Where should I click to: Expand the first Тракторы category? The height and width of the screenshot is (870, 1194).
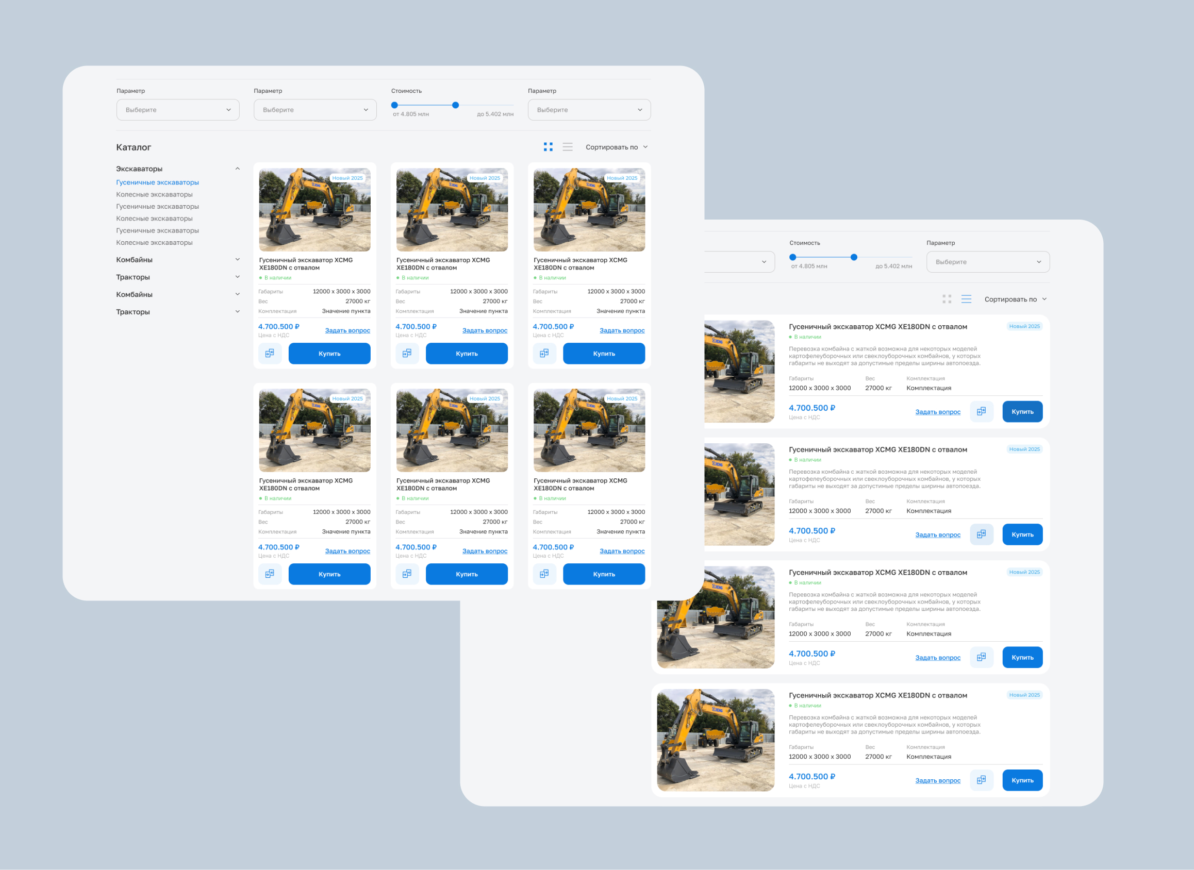point(178,277)
